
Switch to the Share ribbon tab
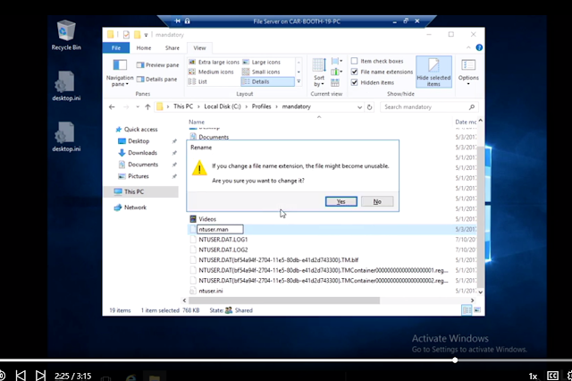(172, 47)
